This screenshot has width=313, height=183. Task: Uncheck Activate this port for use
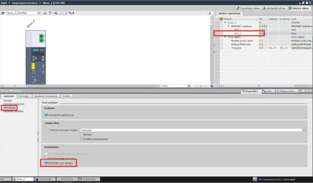pos(46,115)
